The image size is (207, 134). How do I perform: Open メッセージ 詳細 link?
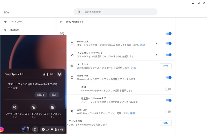[134, 68]
